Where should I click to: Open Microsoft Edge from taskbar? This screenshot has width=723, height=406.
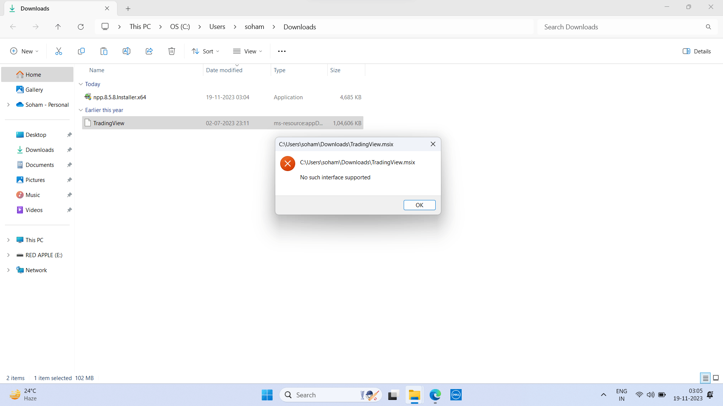435,395
